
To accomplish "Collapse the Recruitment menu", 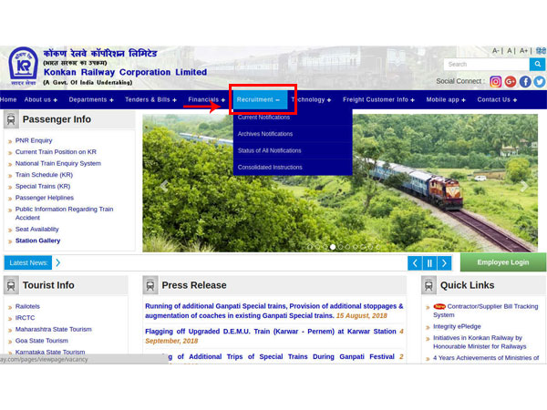I will pos(260,99).
